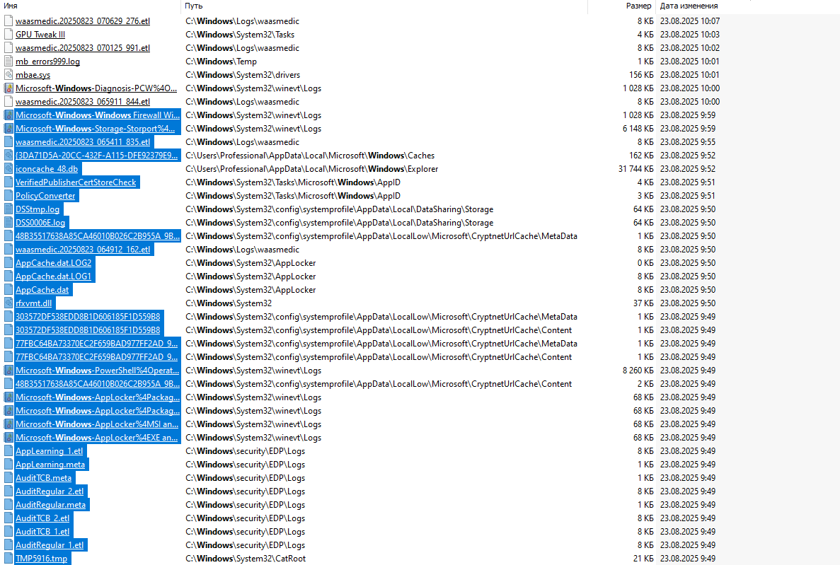Click the 0 КБ size value
The width and height of the screenshot is (840, 565).
tap(645, 263)
